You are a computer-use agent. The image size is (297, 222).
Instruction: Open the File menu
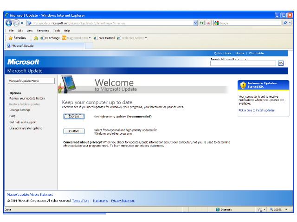pyautogui.click(x=11, y=31)
